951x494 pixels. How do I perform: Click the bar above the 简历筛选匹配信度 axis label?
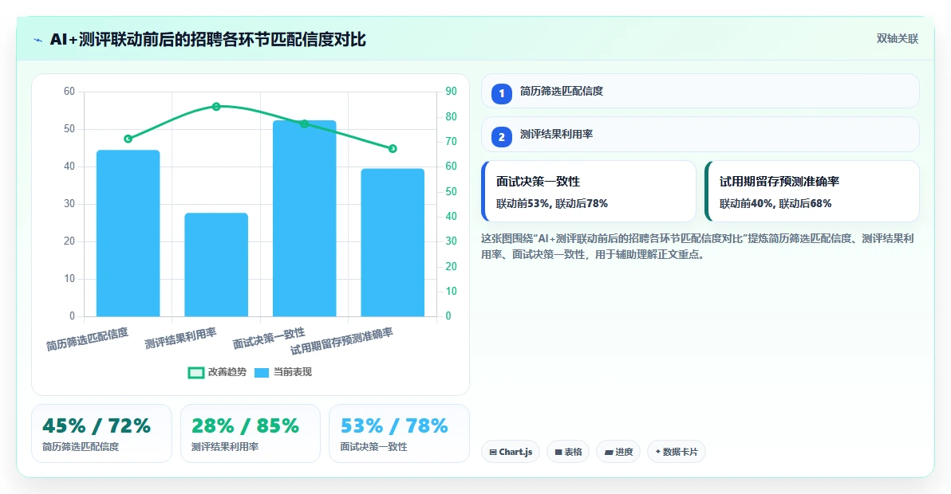(128, 233)
